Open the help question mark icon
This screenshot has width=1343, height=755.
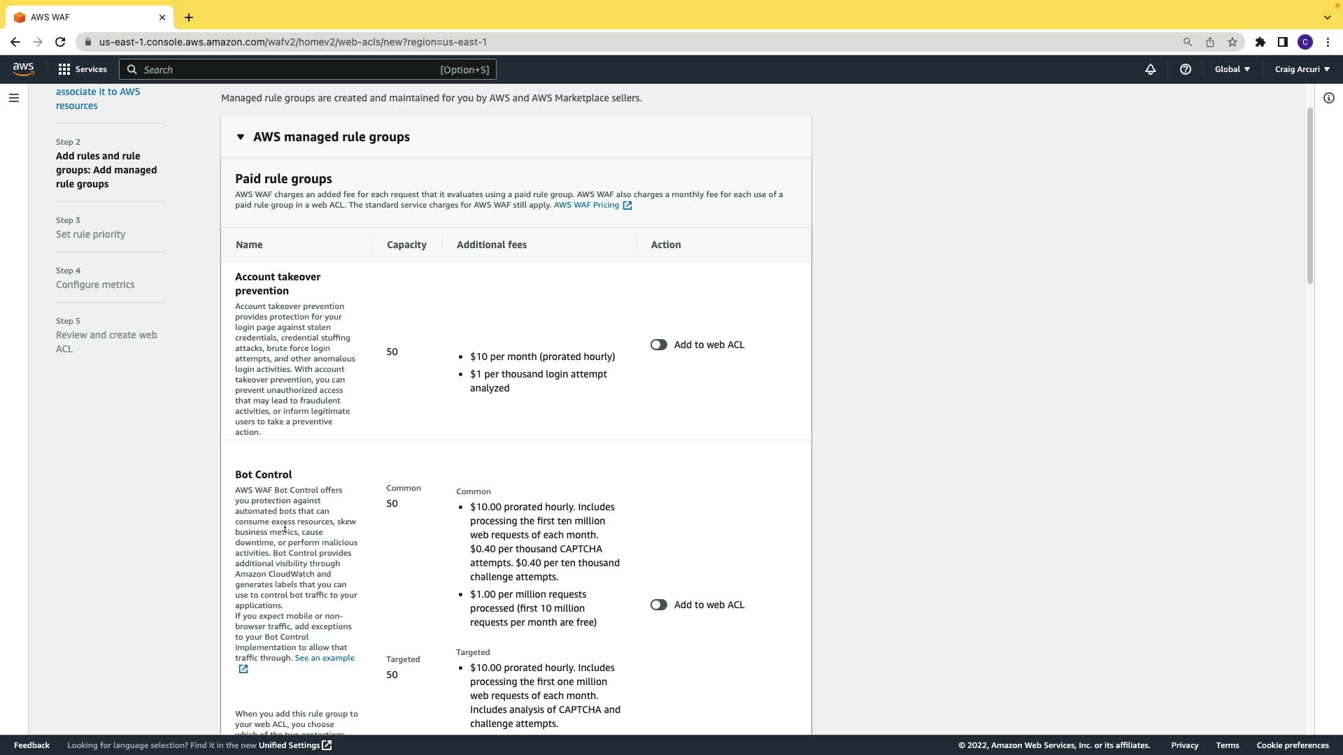tap(1185, 69)
